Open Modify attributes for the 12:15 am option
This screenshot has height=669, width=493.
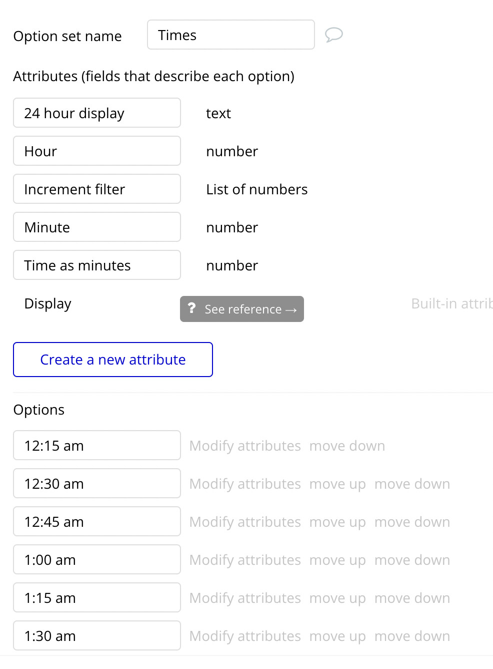point(244,445)
